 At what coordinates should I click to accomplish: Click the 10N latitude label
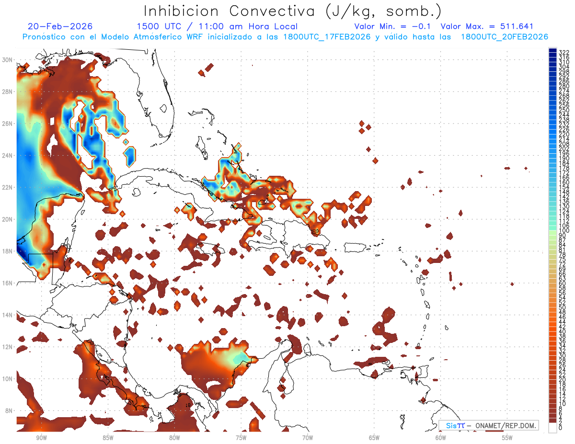[8, 378]
